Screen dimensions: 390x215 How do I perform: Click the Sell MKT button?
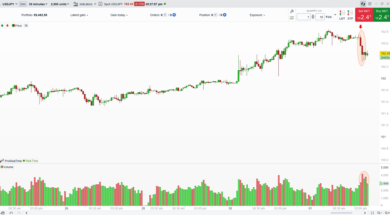point(364,15)
